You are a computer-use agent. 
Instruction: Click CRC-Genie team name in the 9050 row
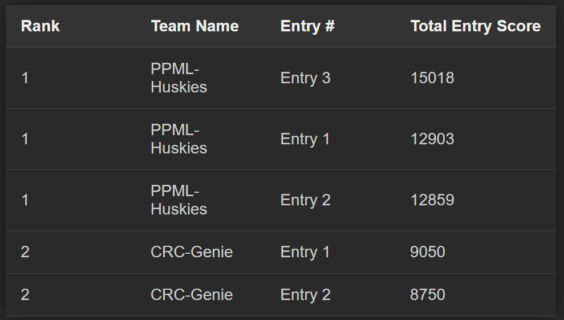[x=192, y=252]
